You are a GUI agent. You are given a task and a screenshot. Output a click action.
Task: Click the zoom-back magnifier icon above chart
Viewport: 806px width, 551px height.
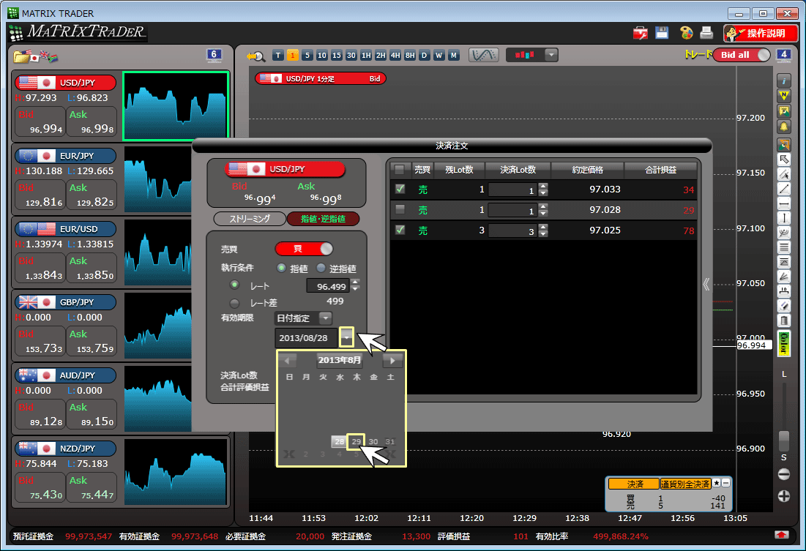point(255,56)
